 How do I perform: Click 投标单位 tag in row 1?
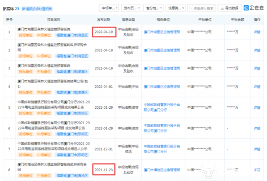[x=26, y=35]
